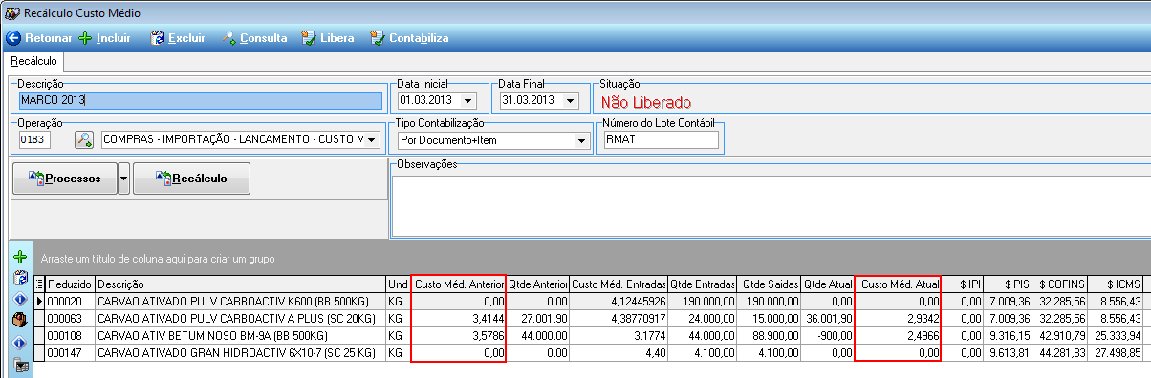The image size is (1151, 378).
Task: Click the group-by panel Arraste um título
Action: pyautogui.click(x=592, y=258)
